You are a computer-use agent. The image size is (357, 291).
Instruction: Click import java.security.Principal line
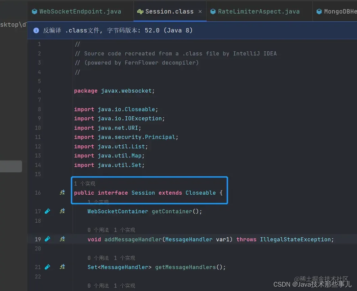126,137
